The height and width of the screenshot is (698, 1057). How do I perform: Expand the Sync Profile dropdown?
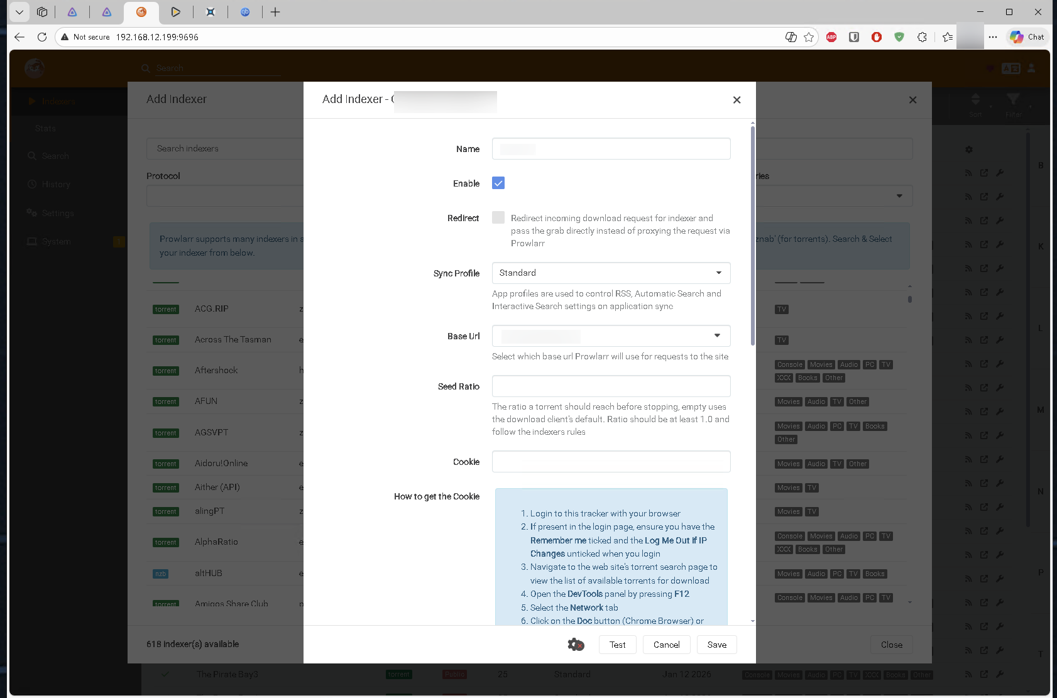611,273
